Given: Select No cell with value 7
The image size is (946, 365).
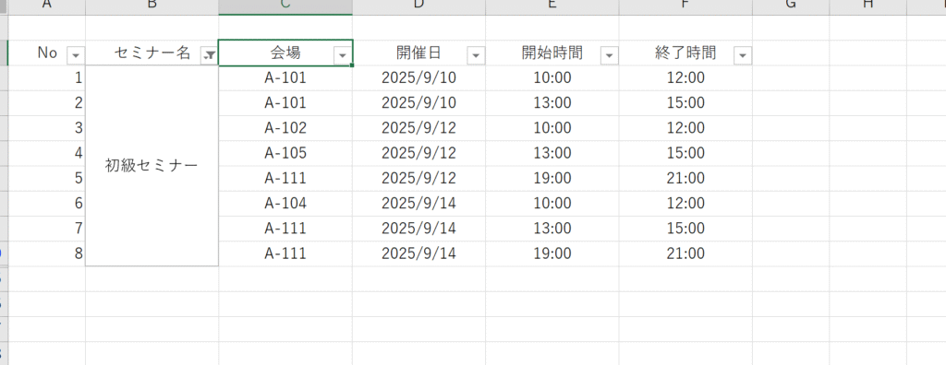Looking at the screenshot, I should (x=46, y=229).
